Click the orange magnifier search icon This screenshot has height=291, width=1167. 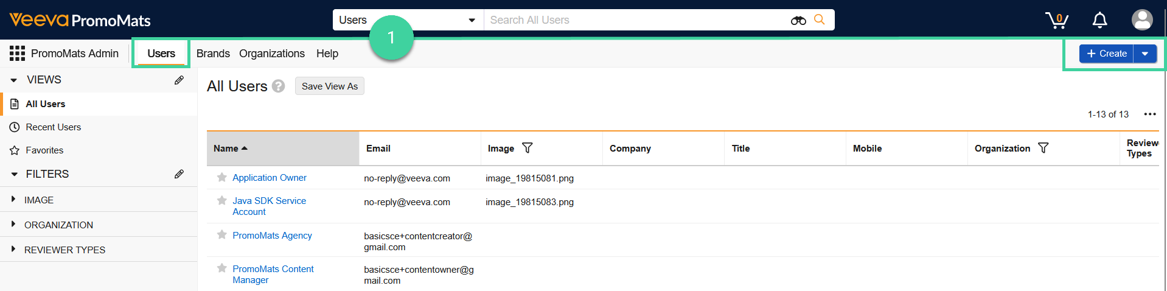point(820,19)
